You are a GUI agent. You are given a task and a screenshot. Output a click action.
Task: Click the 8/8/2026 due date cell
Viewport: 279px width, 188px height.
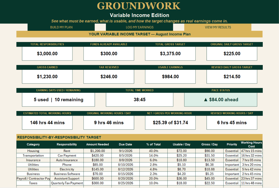125,160
